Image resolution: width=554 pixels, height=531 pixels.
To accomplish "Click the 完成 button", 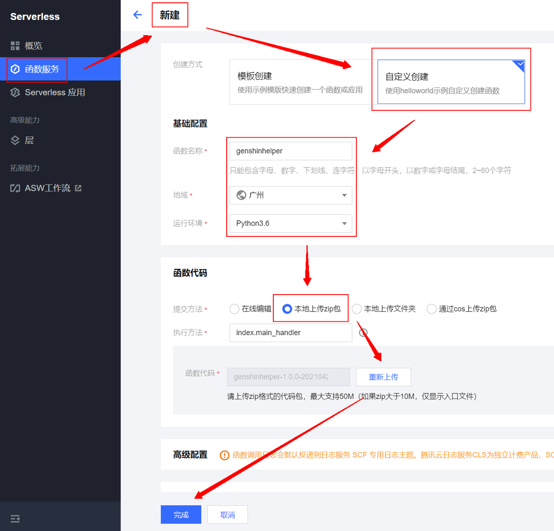I will tap(181, 514).
